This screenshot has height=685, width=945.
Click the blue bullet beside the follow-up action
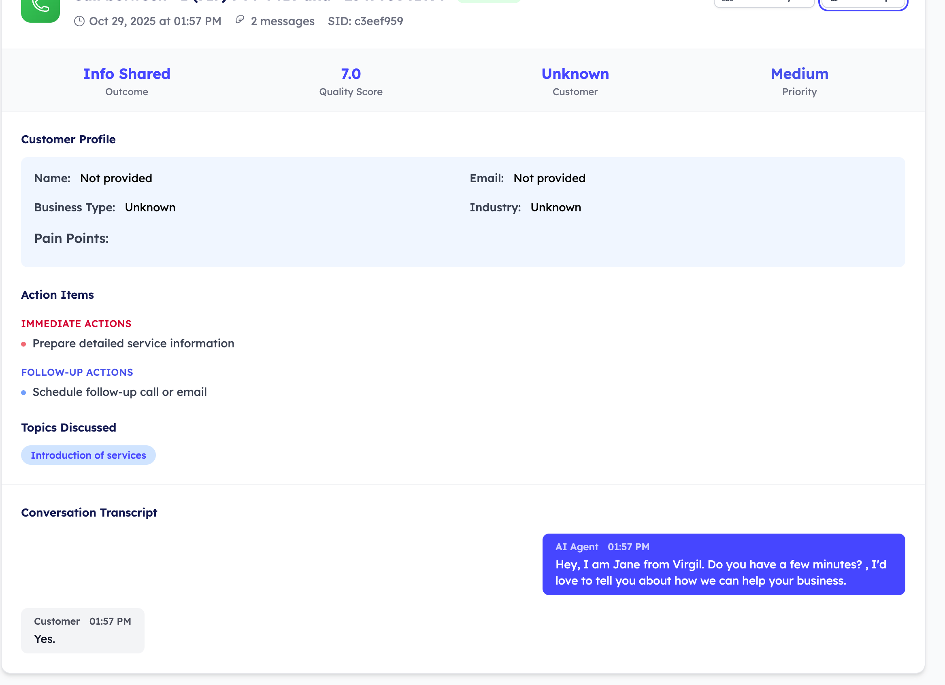point(24,392)
